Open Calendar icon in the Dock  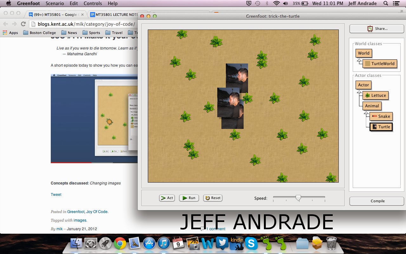tap(178, 244)
